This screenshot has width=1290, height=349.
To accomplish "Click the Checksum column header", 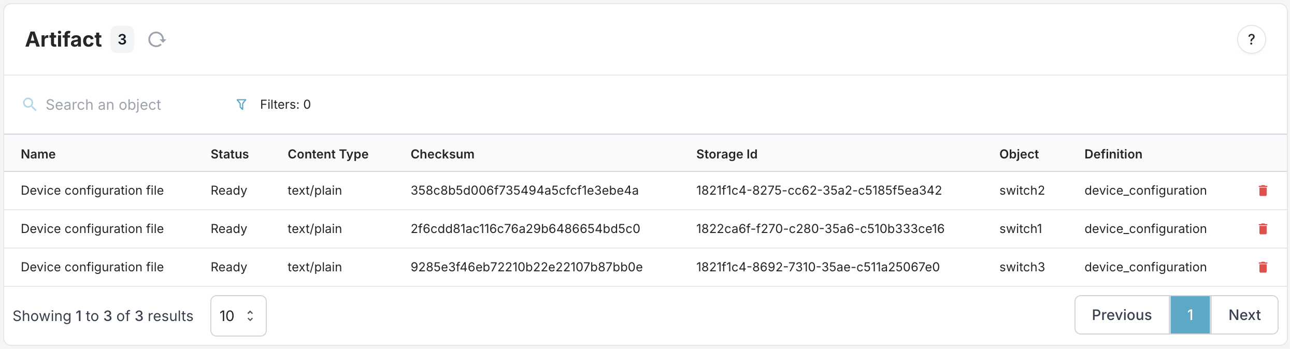I will click(x=442, y=154).
